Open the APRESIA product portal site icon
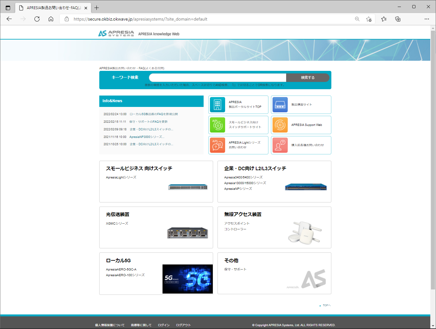This screenshot has height=329, width=436. (218, 105)
